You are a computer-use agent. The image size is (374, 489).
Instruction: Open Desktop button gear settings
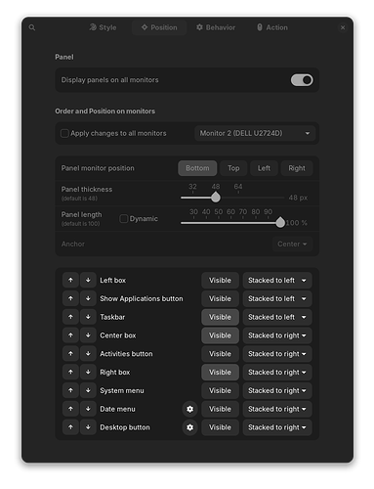[x=190, y=427]
